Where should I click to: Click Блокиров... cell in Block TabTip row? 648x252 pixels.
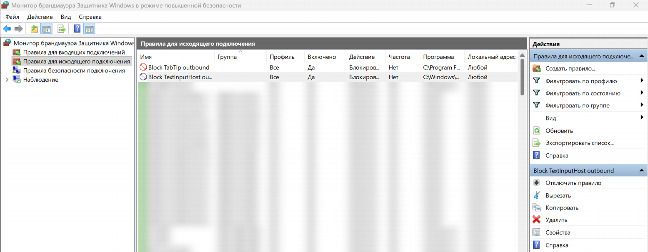pos(364,67)
